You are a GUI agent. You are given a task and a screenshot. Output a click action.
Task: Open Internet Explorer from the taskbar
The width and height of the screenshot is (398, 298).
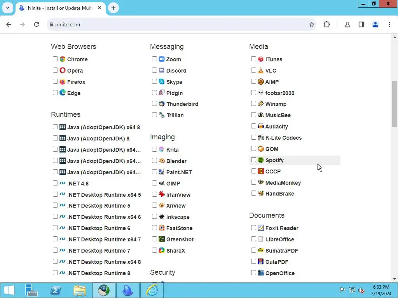click(152, 290)
